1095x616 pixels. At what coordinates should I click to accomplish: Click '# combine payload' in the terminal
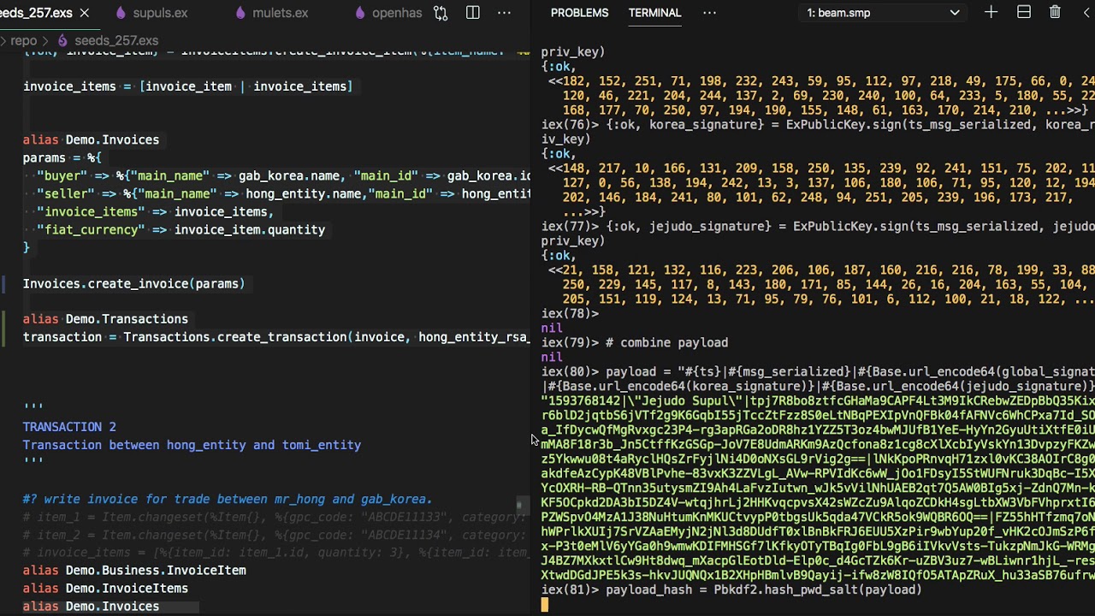(x=666, y=342)
